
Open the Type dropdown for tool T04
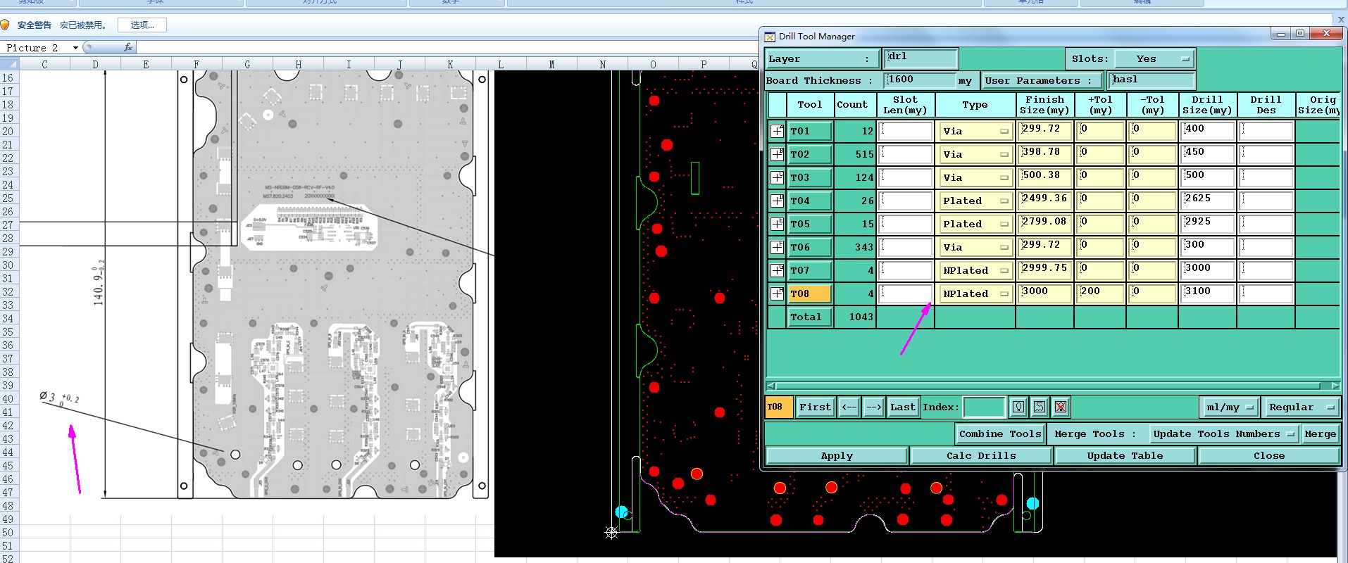[975, 201]
